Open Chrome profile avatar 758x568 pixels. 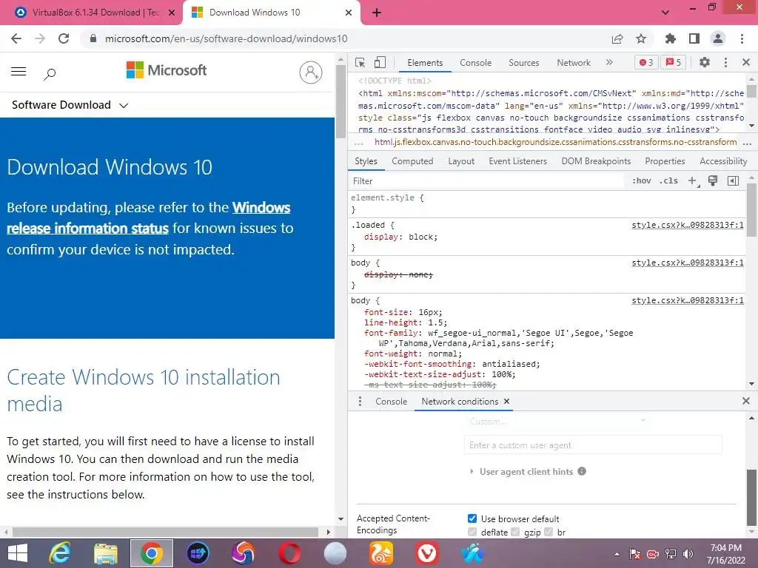[x=718, y=38]
